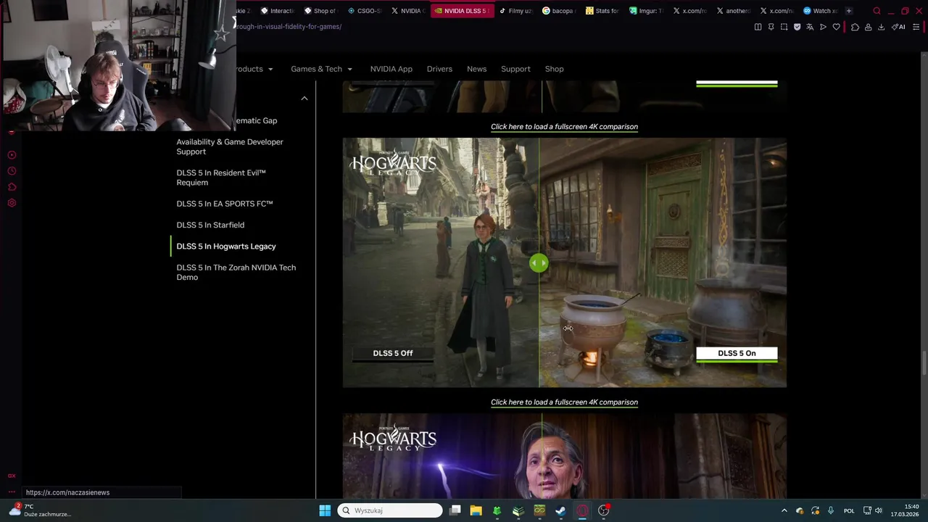Show hidden system tray icons
Viewport: 928px width, 522px height.
pos(784,510)
